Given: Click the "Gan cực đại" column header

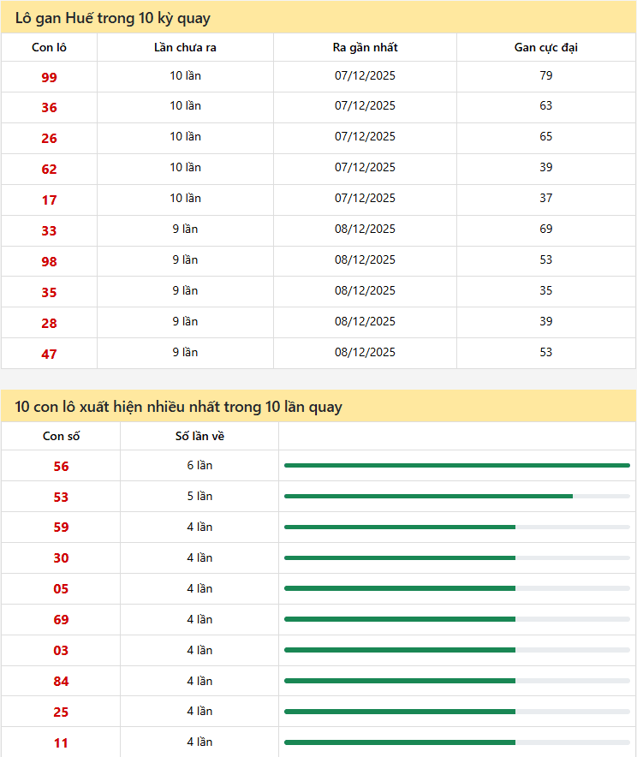Looking at the screenshot, I should (545, 47).
